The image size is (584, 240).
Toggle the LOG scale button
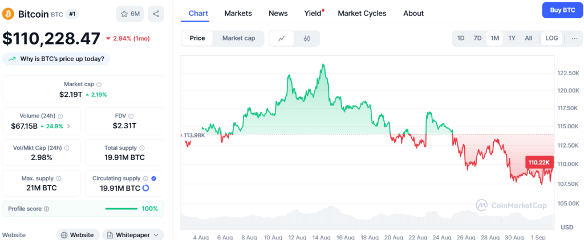[x=551, y=38]
